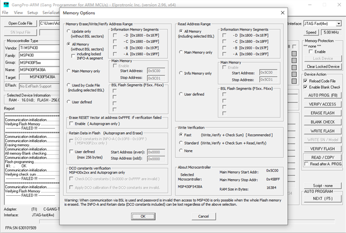
Task: Click READ / COPY button
Action: coord(322,157)
